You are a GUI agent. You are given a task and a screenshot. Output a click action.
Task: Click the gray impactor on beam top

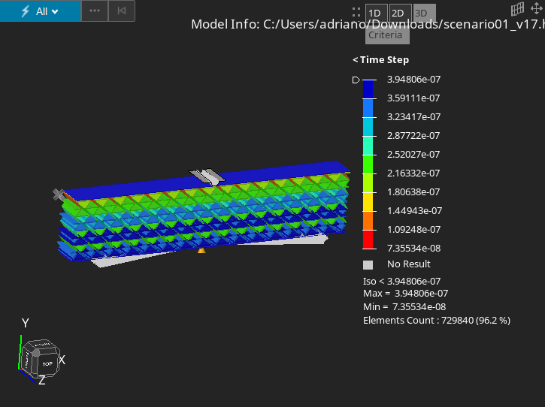pyautogui.click(x=207, y=176)
